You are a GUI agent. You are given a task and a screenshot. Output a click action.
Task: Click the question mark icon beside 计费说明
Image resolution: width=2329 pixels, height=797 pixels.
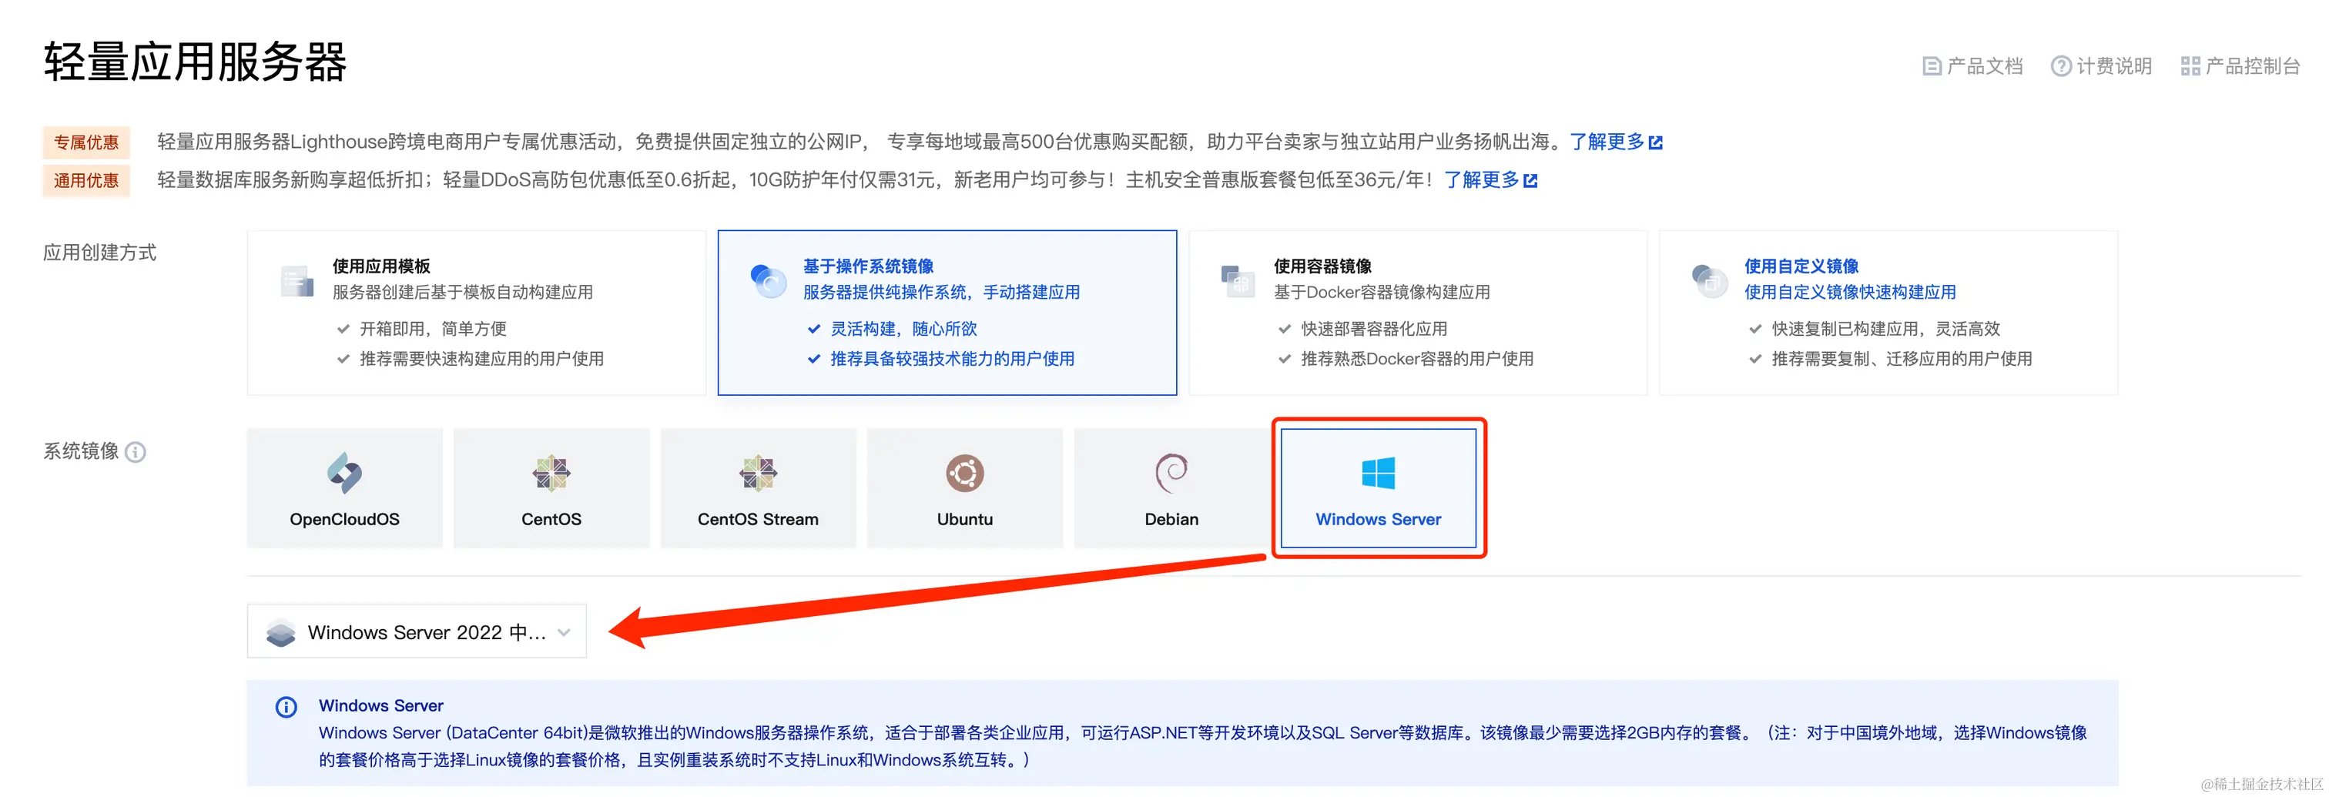[x=2060, y=66]
